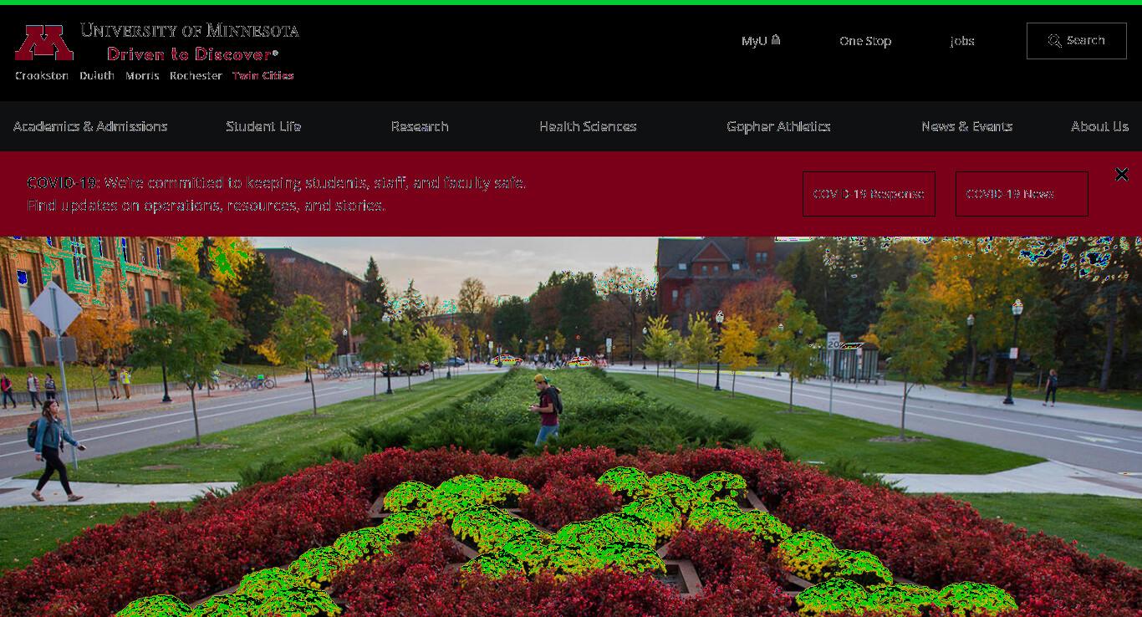
Task: Select the Rochester campus link
Action: click(x=196, y=75)
